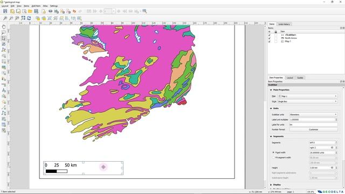
Task: Open the Edit menu
Action: coord(12,6)
